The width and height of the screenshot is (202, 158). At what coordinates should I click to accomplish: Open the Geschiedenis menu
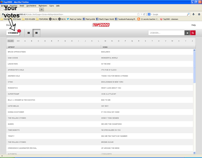point(31,6)
